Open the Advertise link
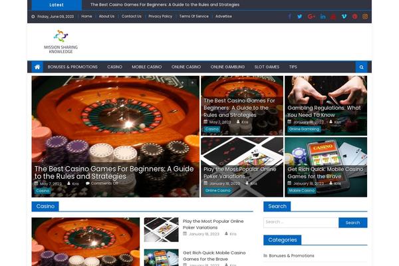This screenshot has height=266, width=399. 223,16
